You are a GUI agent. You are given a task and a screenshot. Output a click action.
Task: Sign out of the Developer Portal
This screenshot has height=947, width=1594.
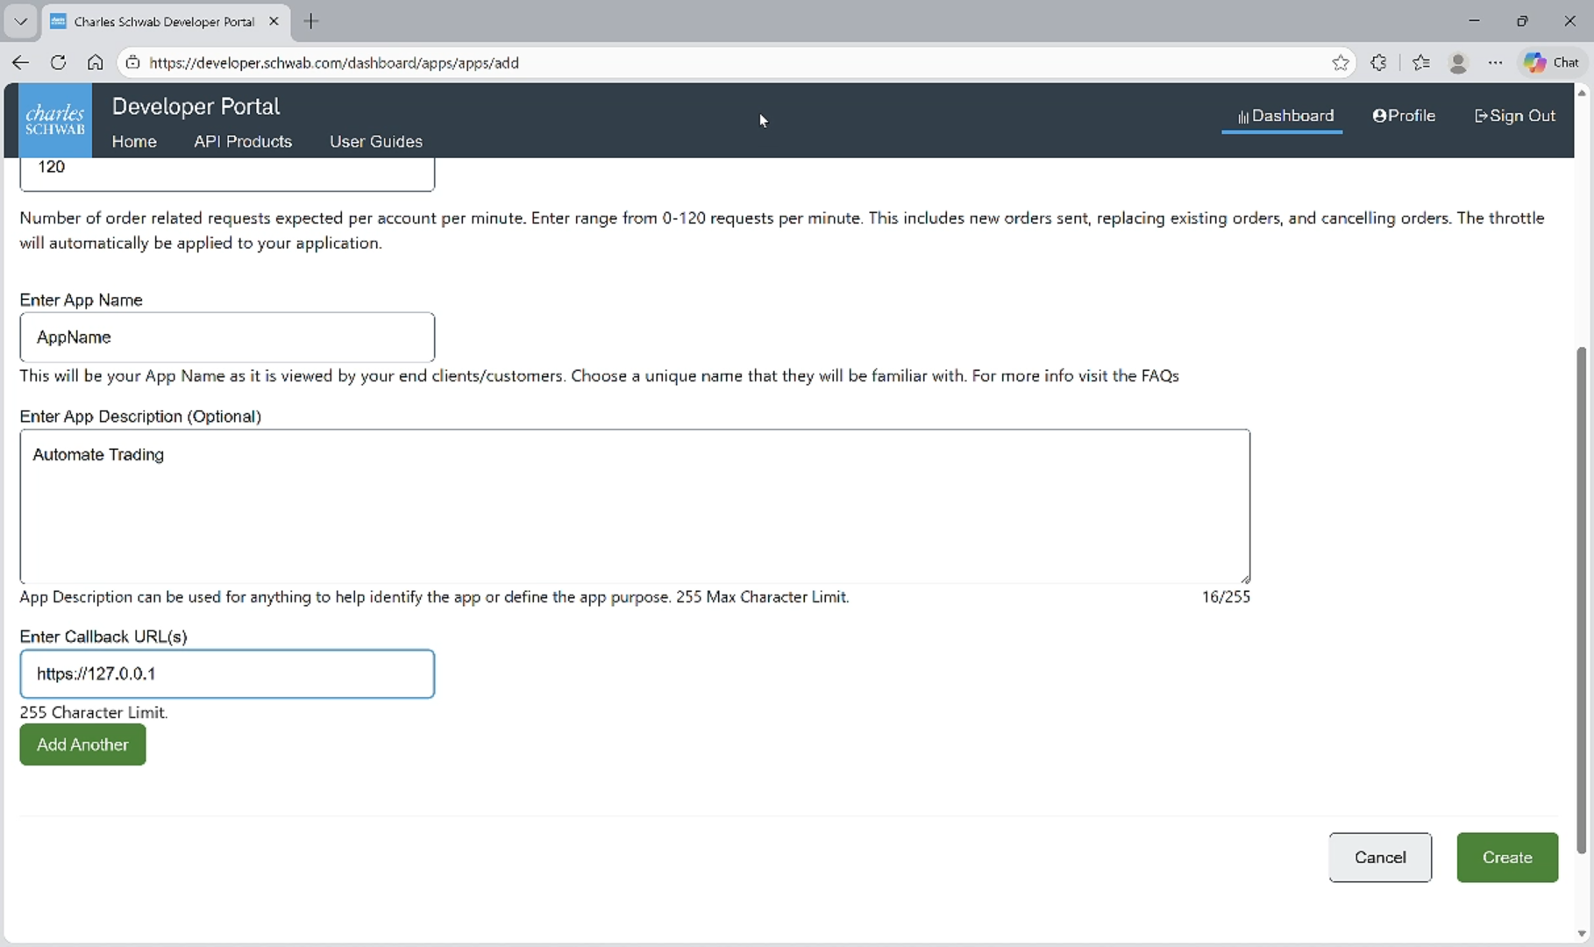1514,115
